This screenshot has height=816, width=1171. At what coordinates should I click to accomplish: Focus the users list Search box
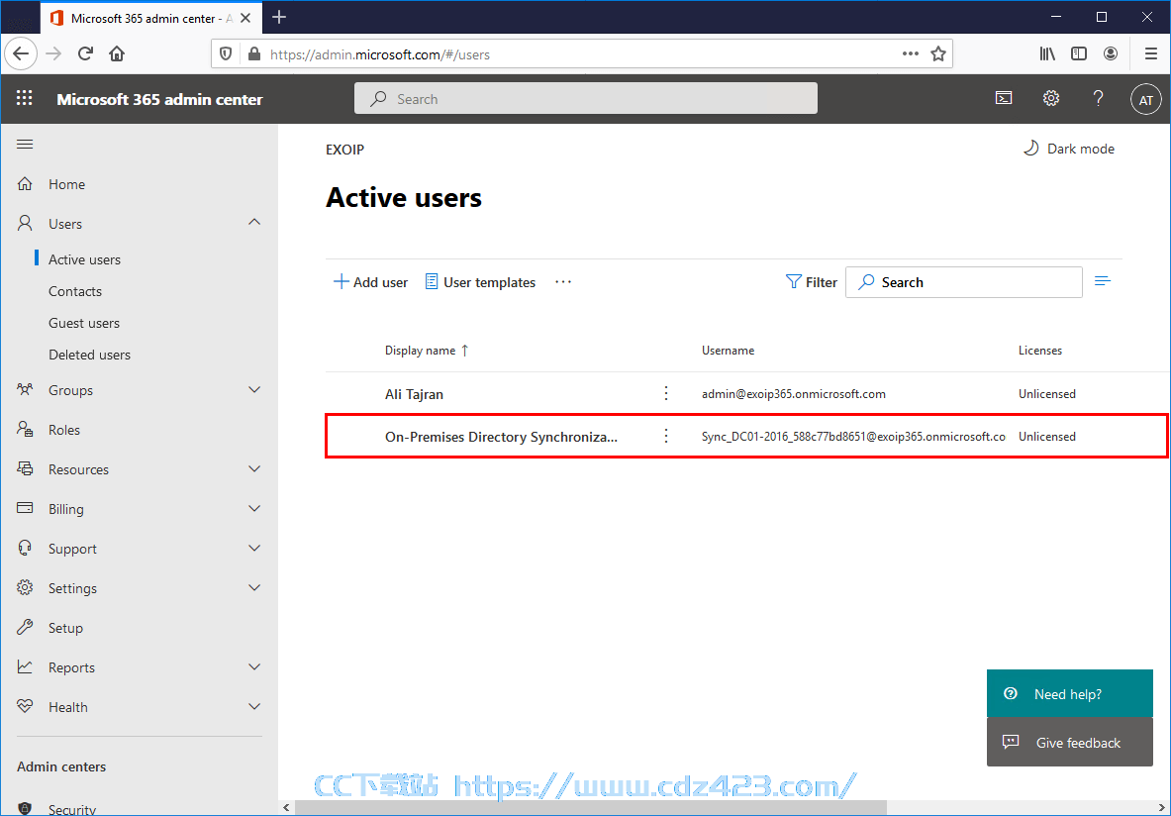tap(963, 281)
